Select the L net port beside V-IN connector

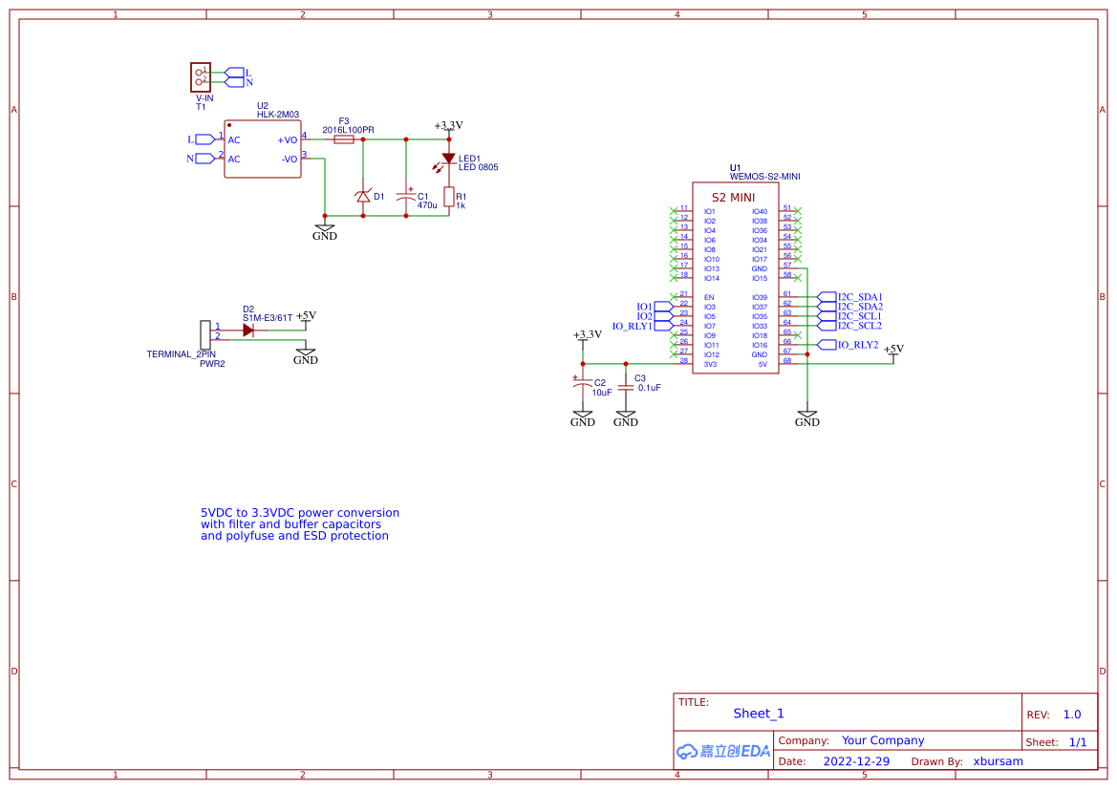(x=239, y=73)
